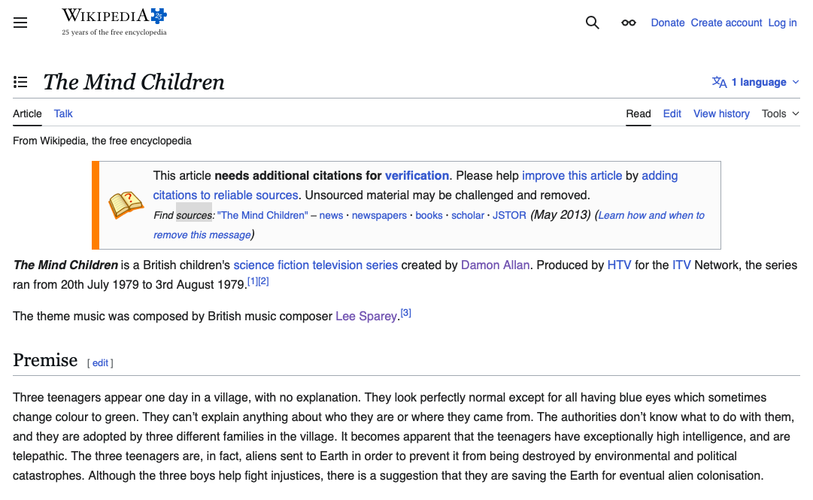Viewport: 813px width, 500px height.
Task: Toggle the table of contents icon
Action: pyautogui.click(x=20, y=82)
